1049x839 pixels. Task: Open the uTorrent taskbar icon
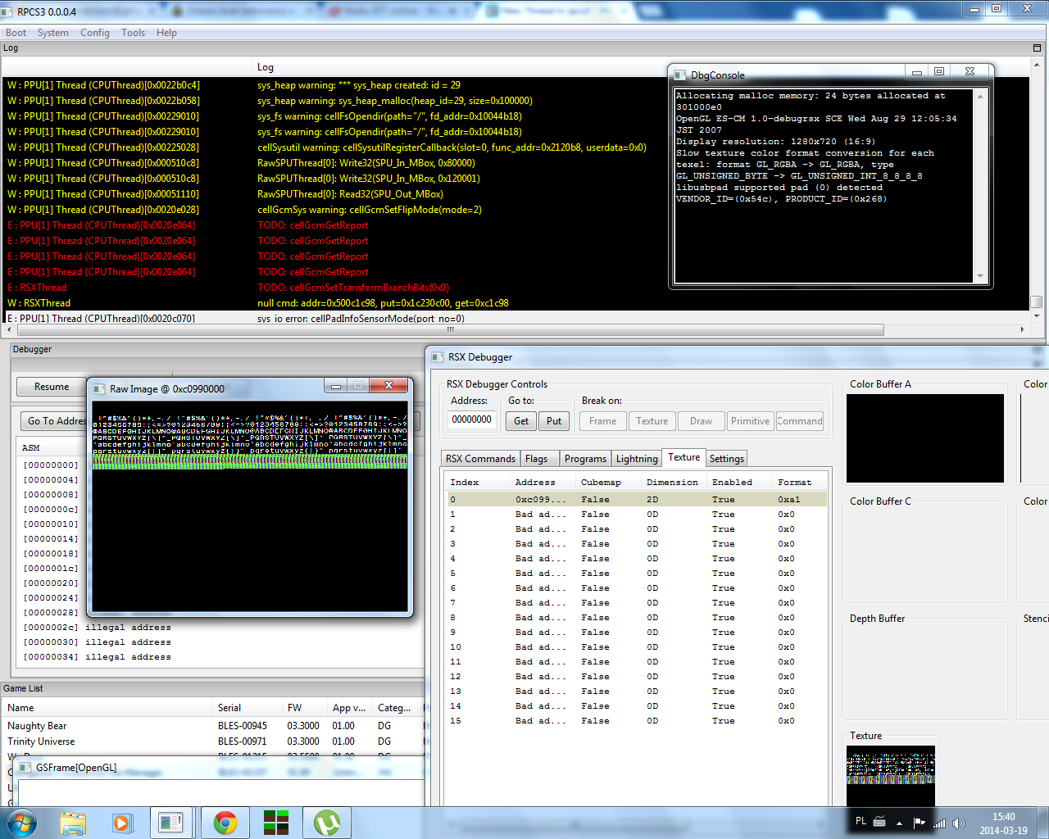327,823
